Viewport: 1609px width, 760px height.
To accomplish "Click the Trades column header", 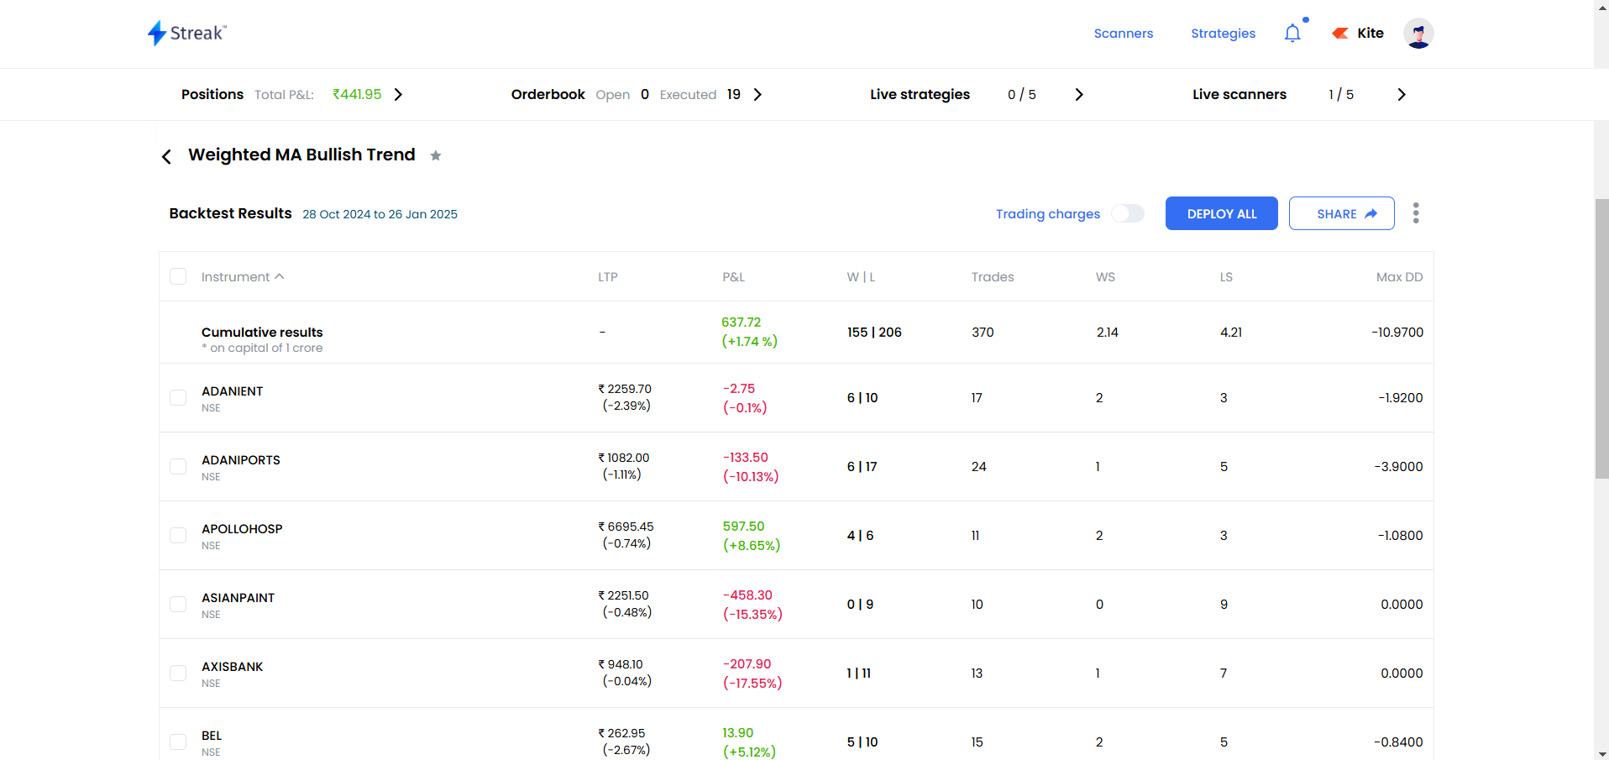I will (x=993, y=277).
